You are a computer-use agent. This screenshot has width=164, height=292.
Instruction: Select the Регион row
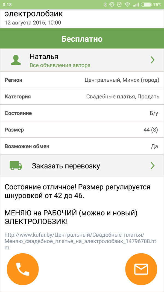(82, 80)
